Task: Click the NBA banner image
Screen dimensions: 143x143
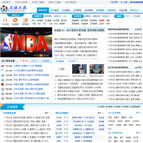Action: click(26, 43)
